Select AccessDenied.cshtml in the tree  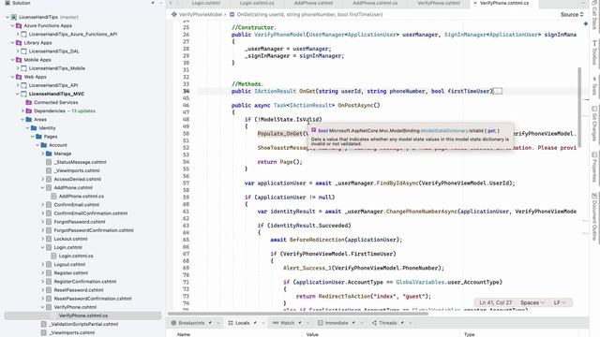pyautogui.click(x=77, y=179)
